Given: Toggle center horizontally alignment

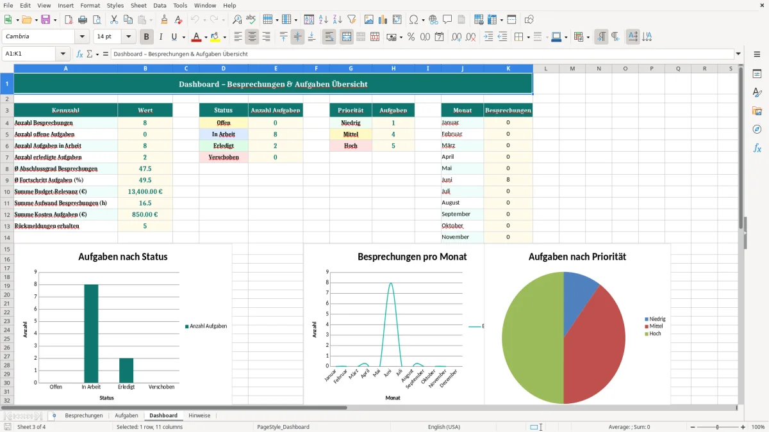Looking at the screenshot, I should (252, 37).
